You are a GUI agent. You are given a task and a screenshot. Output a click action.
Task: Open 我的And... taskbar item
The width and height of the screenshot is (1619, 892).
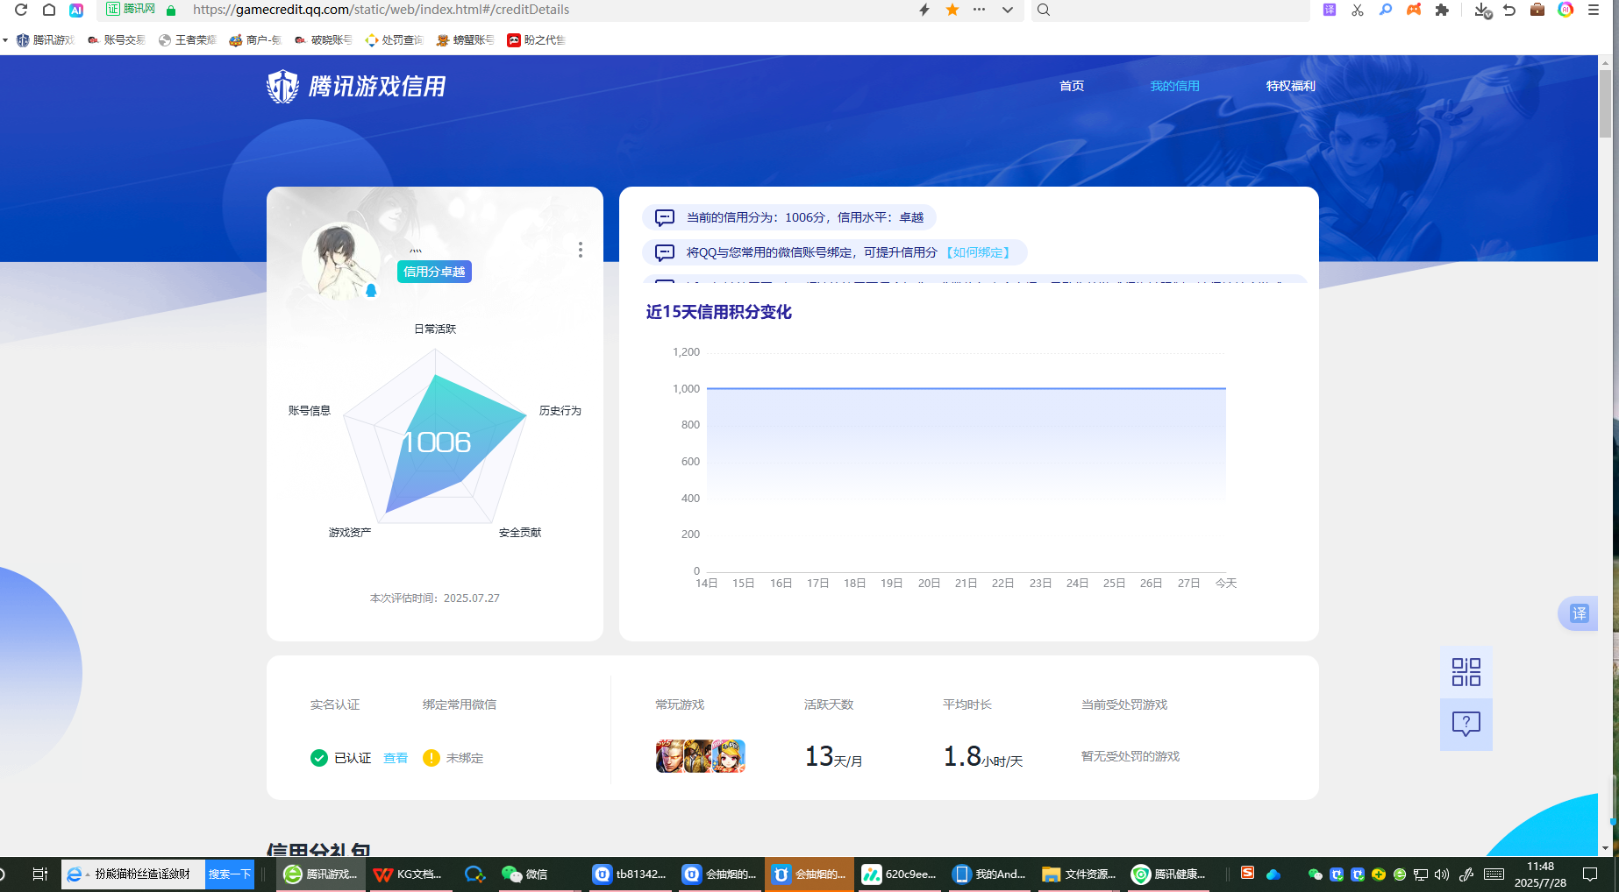(991, 874)
